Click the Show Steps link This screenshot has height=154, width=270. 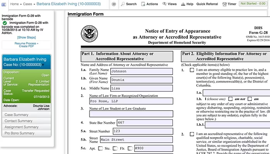pos(26,37)
